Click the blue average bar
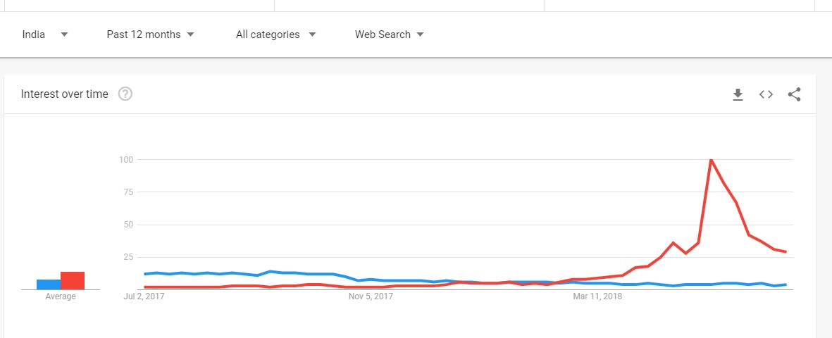 [49, 284]
